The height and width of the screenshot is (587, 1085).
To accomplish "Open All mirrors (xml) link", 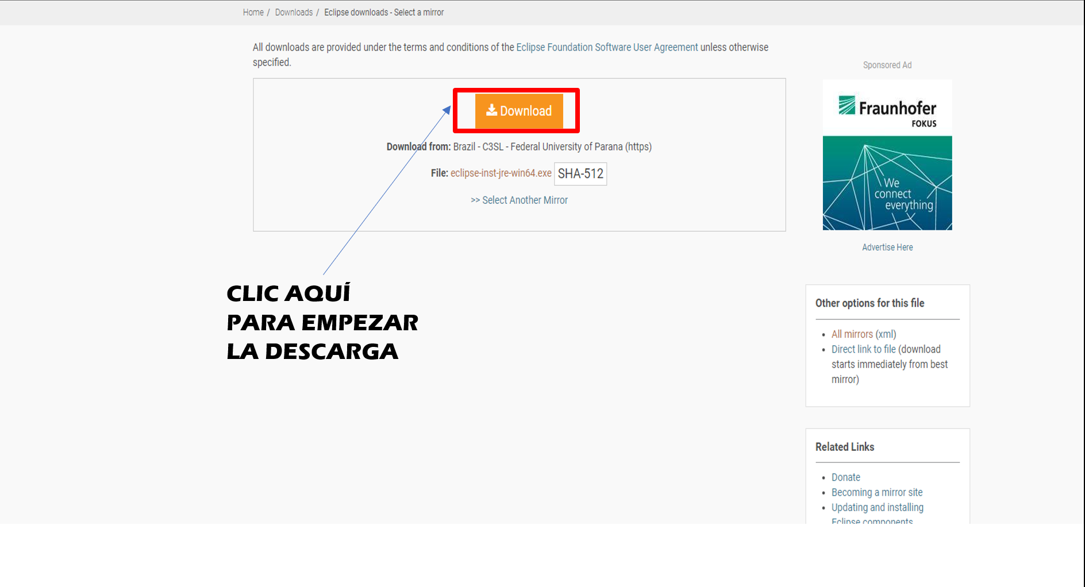I will click(864, 334).
